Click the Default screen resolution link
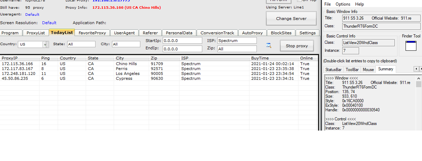The height and width of the screenshot is (161, 422). [49, 23]
